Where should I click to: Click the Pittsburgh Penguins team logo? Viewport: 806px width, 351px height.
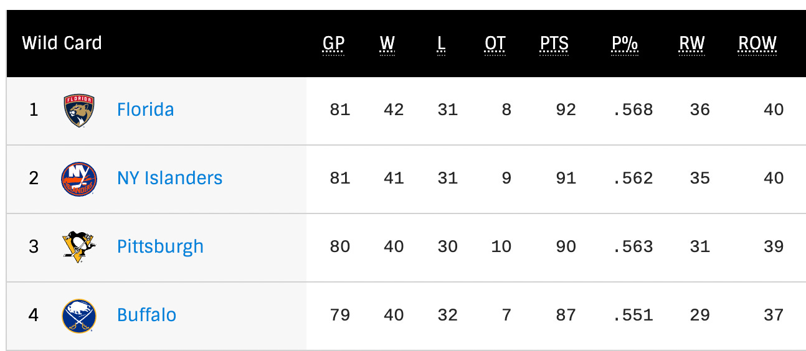point(79,247)
